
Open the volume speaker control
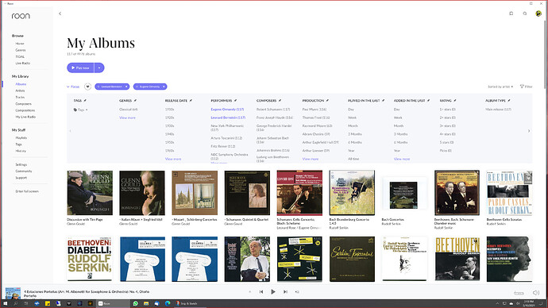(536, 293)
